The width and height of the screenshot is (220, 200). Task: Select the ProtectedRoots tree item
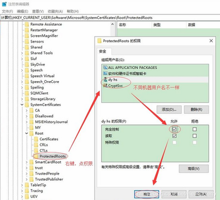tap(52, 156)
